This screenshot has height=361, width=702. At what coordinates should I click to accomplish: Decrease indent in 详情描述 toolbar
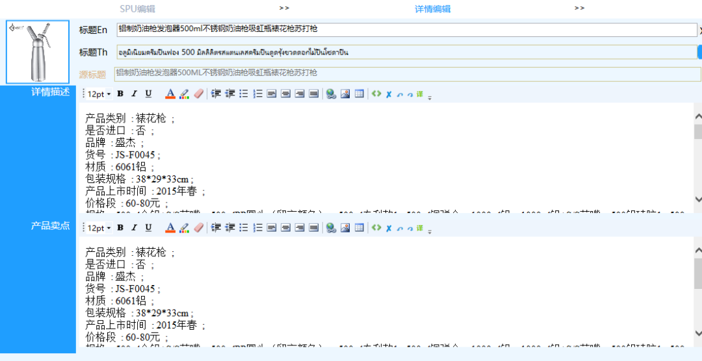(230, 93)
